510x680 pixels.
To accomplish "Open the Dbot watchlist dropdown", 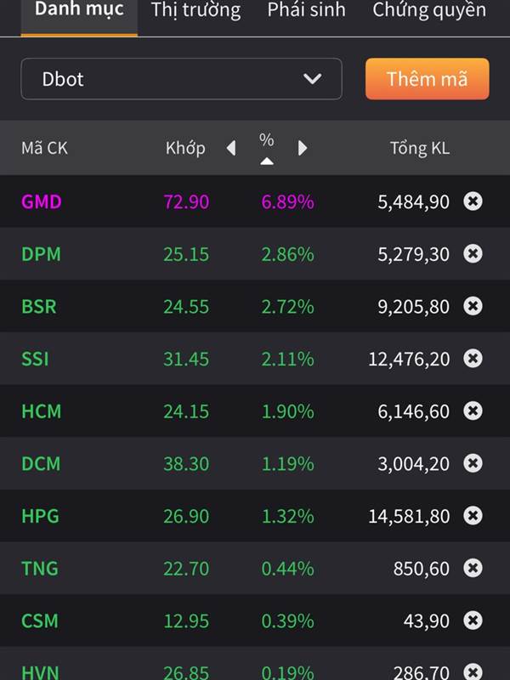I will click(181, 79).
